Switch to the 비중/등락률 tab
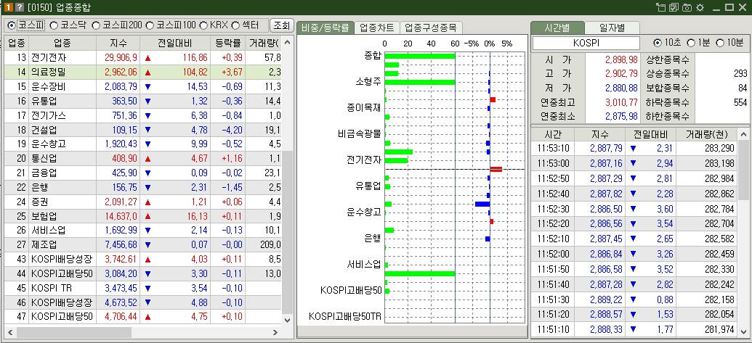752x343 pixels. [x=326, y=28]
